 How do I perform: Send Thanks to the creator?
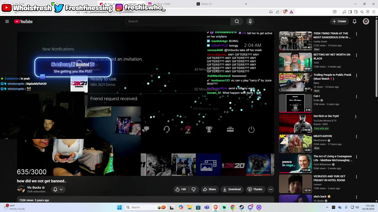[x=255, y=189]
